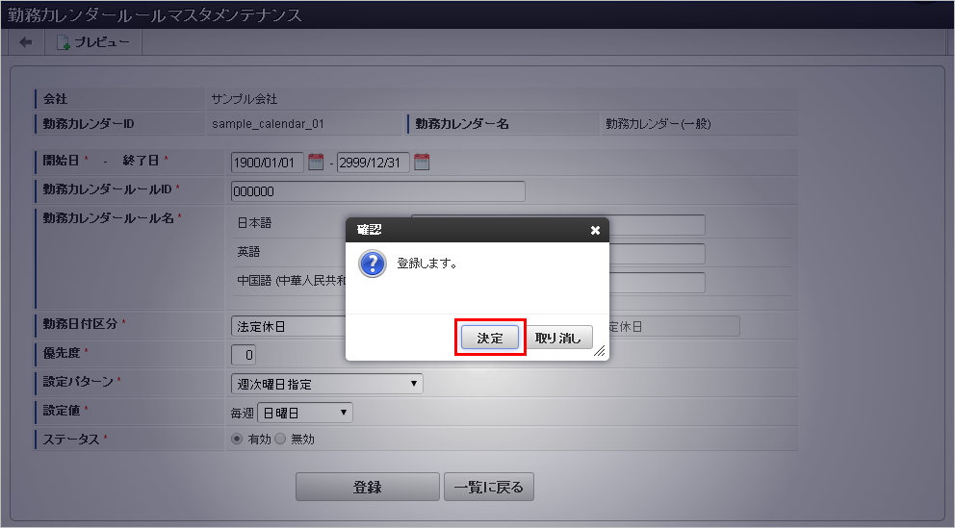Click the 登録します。 dialog message
The image size is (955, 528).
pos(426,264)
